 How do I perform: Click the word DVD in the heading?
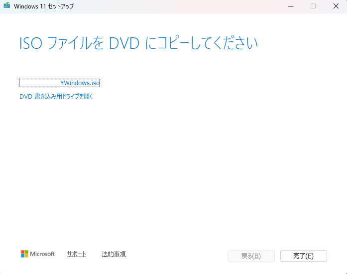(x=124, y=43)
